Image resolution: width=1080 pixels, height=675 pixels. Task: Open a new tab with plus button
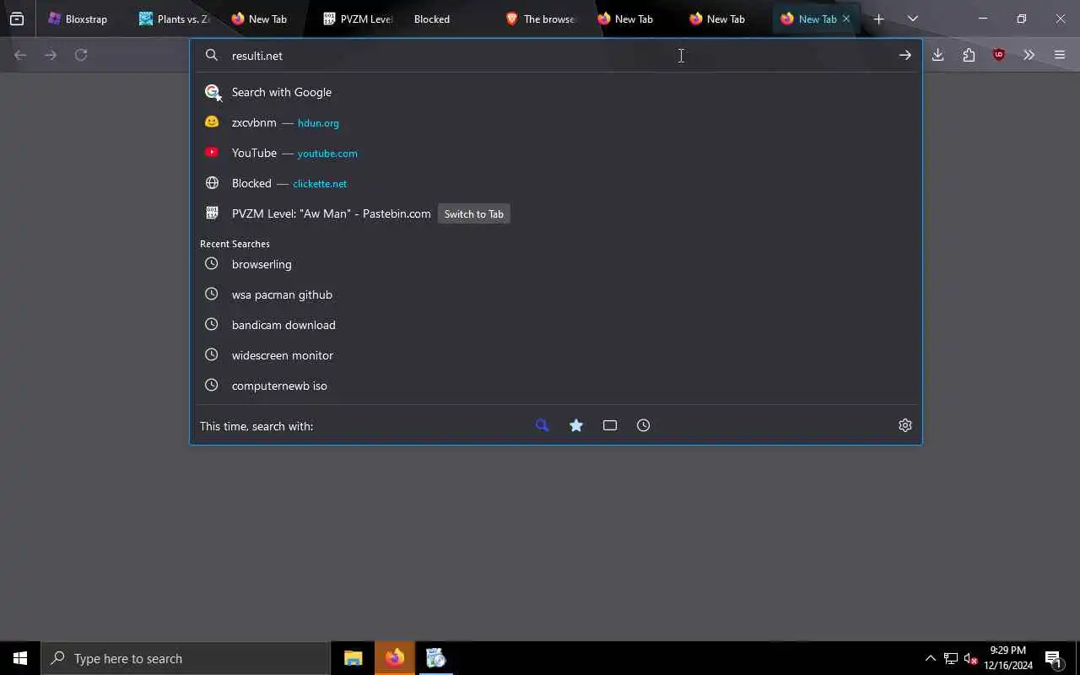pos(878,19)
